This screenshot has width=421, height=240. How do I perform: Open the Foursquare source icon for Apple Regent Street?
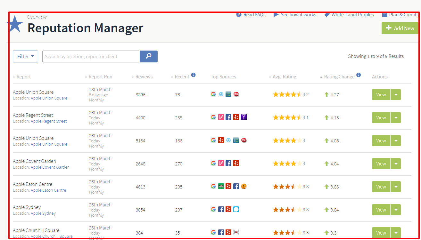tap(221, 117)
